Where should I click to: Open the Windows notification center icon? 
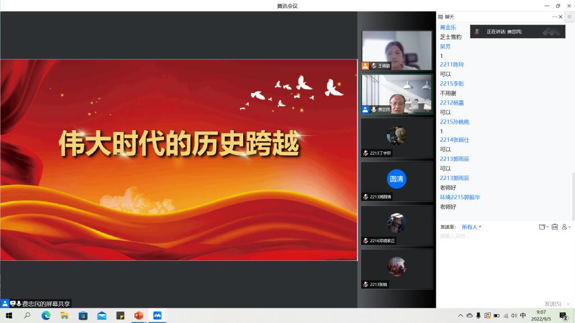[x=563, y=316]
